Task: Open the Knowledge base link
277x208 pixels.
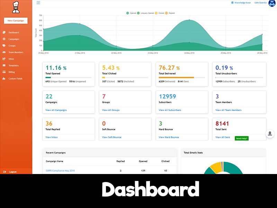Action: point(243,3)
